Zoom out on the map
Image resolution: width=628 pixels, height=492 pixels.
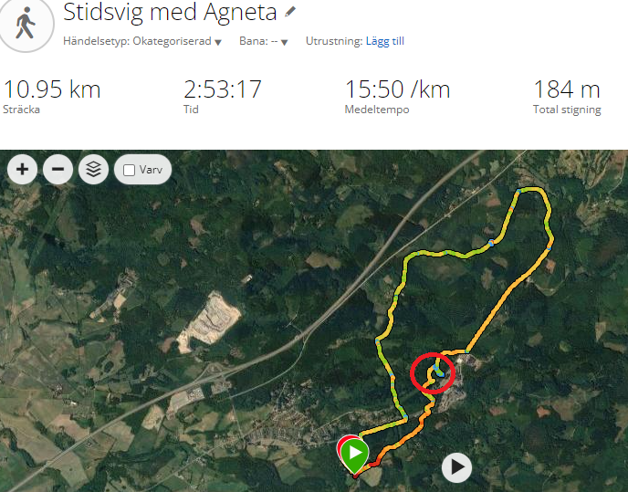[58, 170]
